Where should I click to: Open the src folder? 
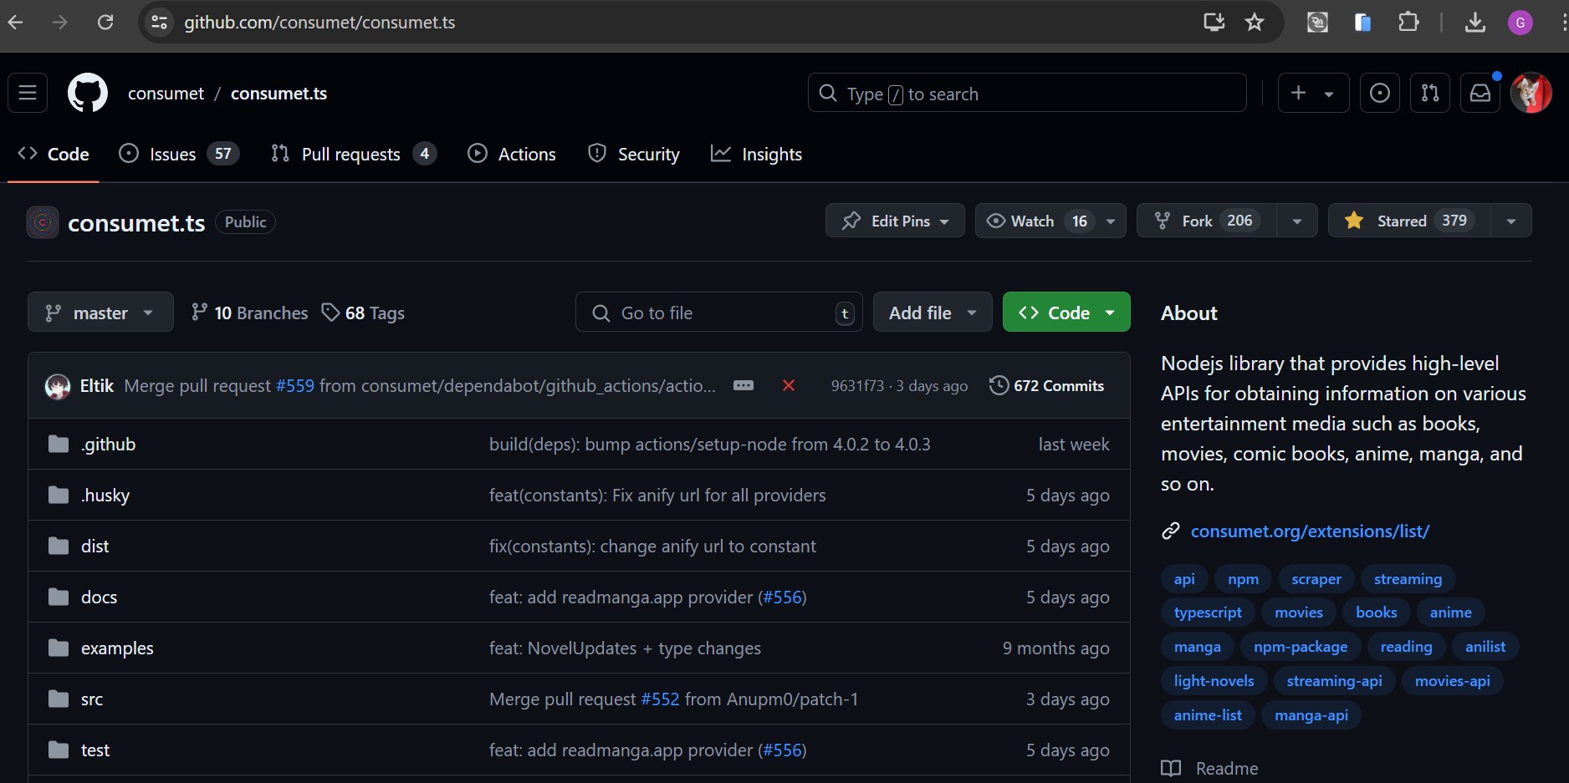(92, 699)
